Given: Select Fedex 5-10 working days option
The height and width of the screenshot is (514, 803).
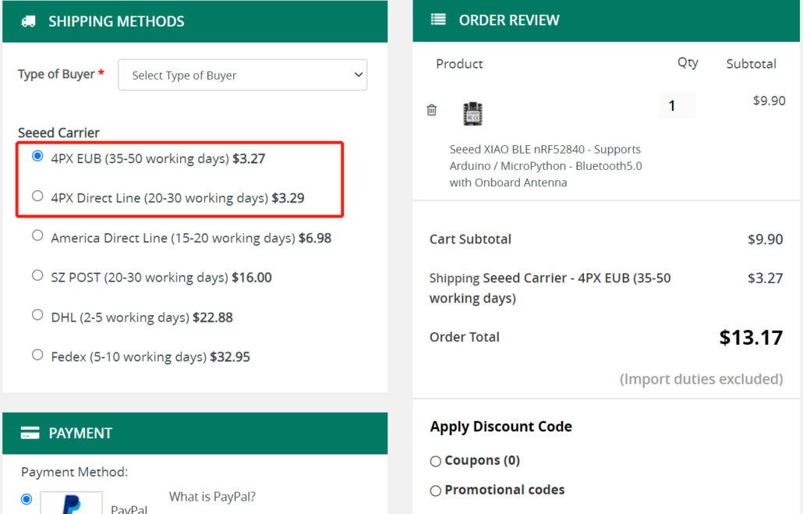Looking at the screenshot, I should click(x=37, y=355).
